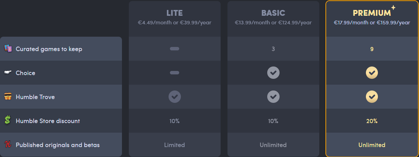Click the Basic plan Humble Trove checkmark

[x=273, y=97]
